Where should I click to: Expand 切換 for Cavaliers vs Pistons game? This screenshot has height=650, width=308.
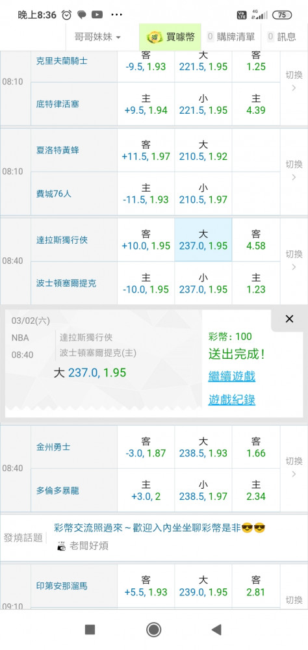point(294,81)
